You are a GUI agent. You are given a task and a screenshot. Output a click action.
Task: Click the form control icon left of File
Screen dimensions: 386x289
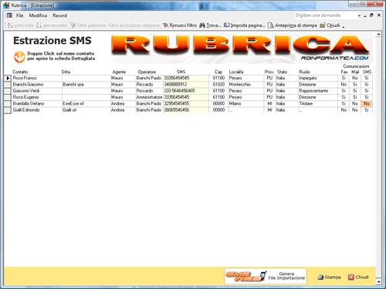point(9,15)
